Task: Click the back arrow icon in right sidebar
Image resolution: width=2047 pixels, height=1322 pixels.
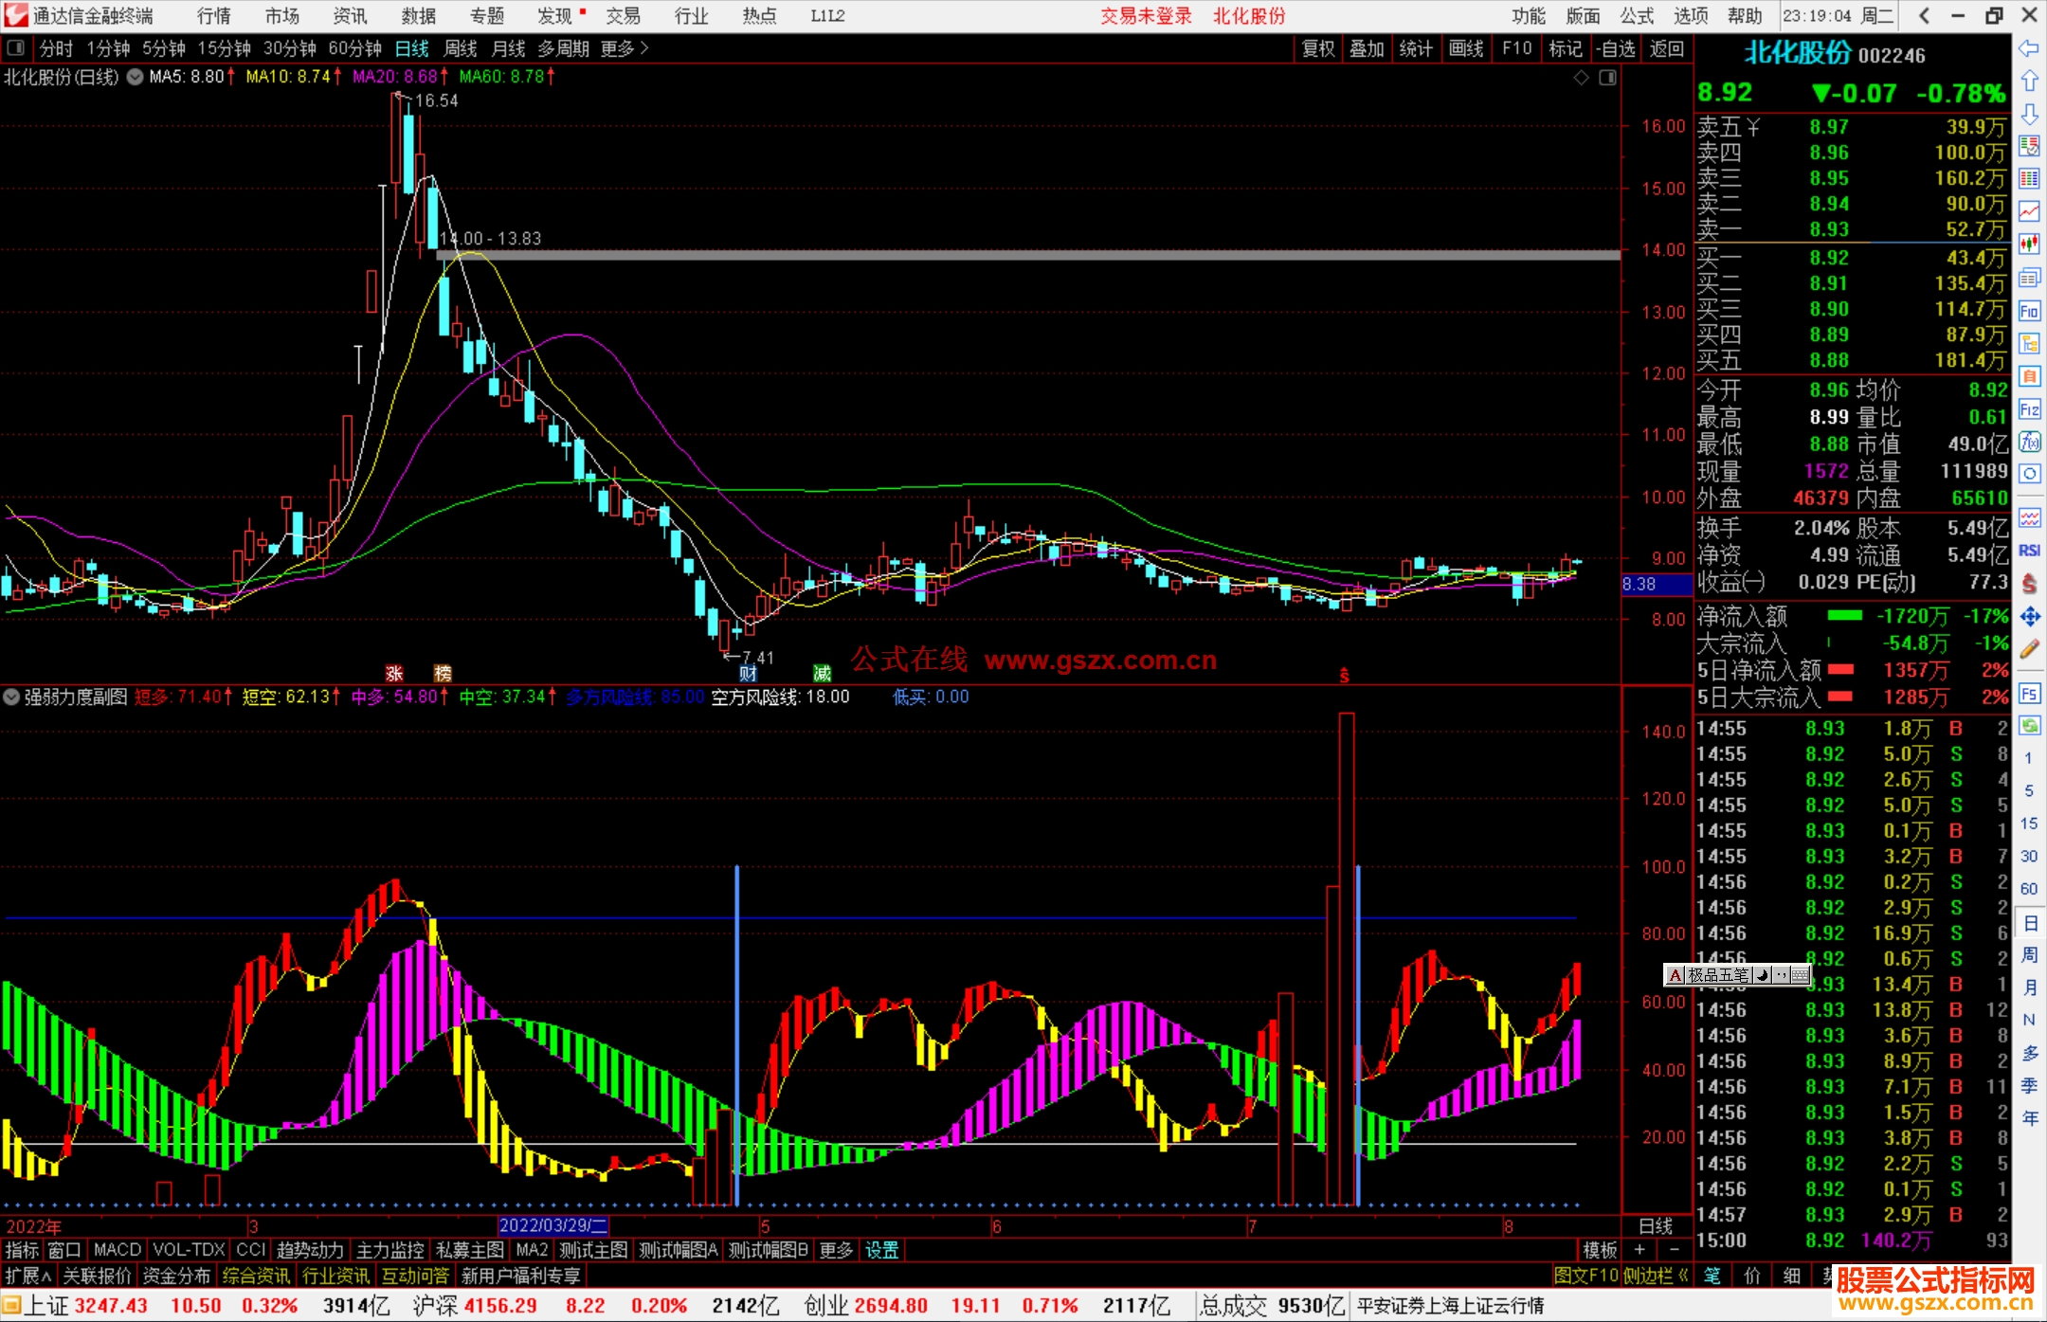Action: [2029, 48]
